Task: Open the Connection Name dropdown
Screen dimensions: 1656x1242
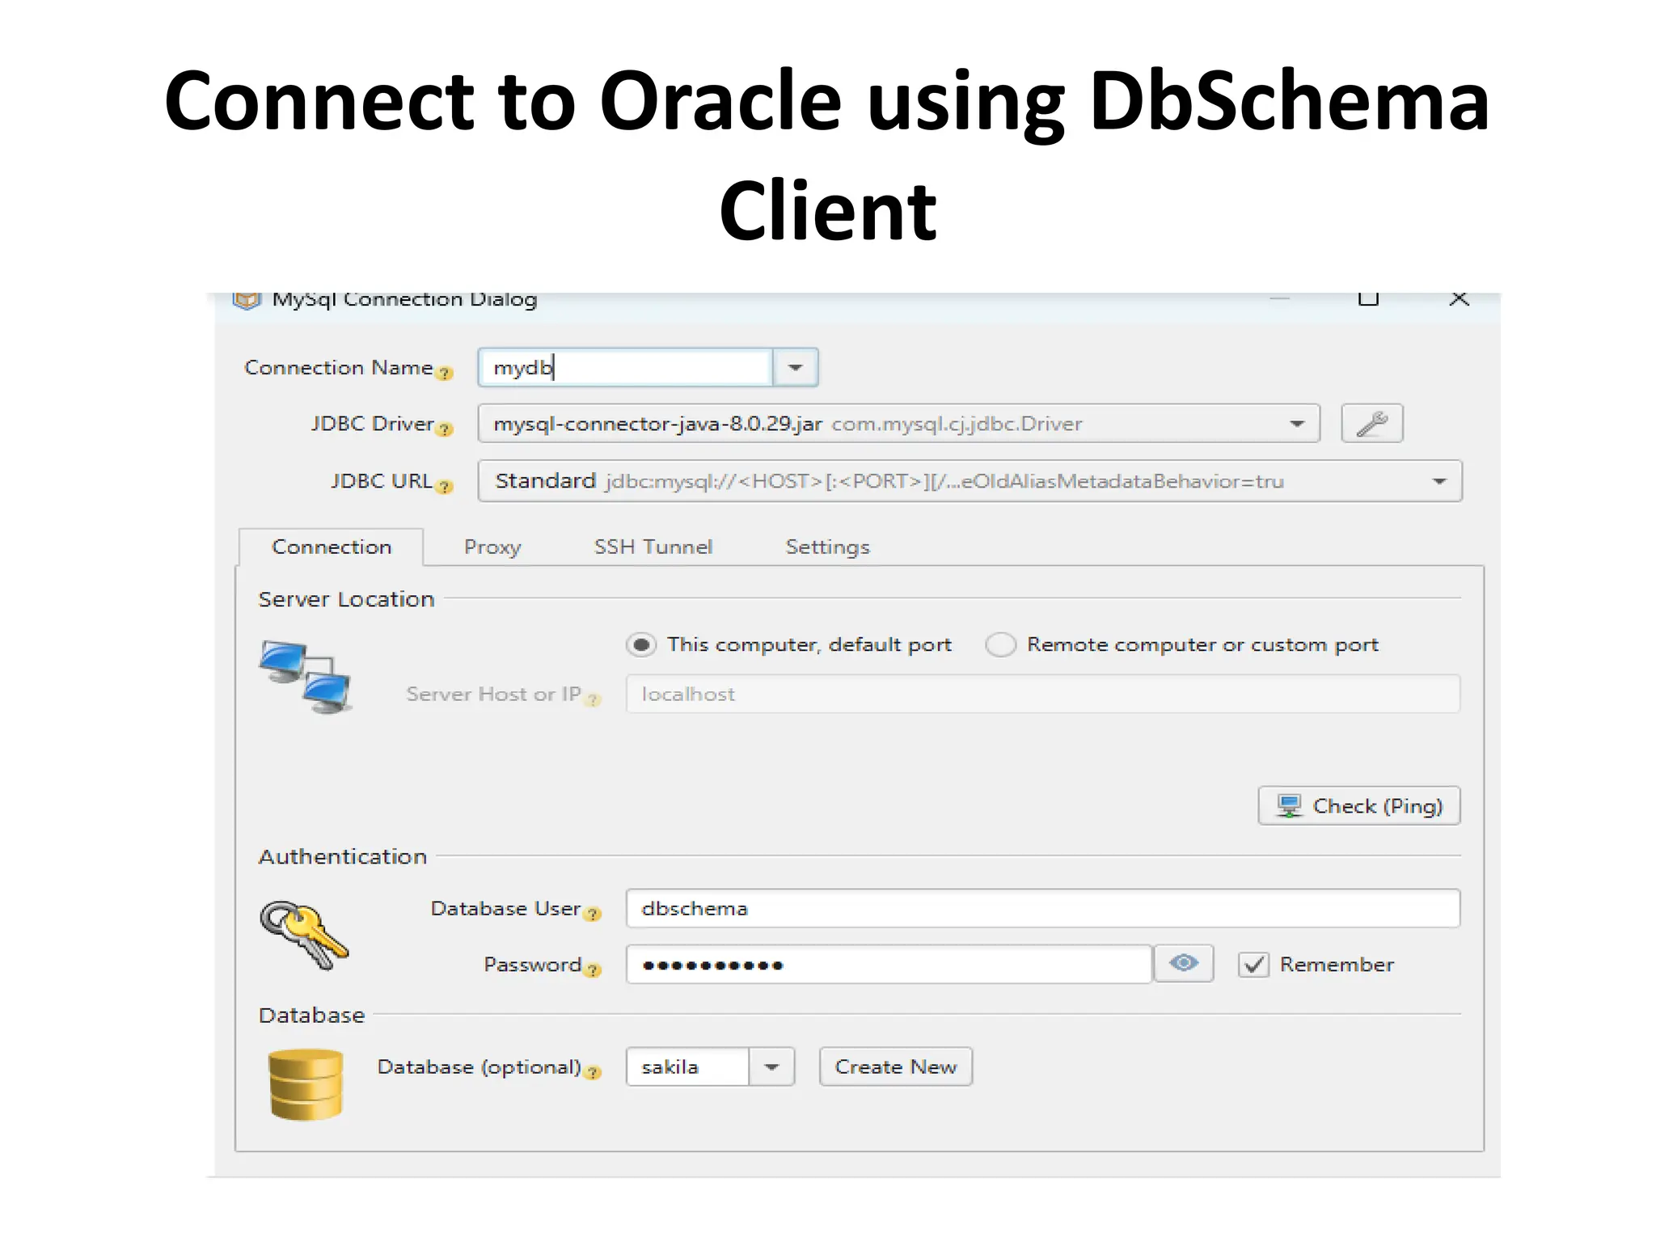Action: pos(796,366)
